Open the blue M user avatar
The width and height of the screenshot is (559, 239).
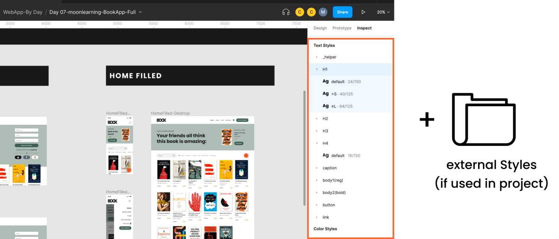click(323, 12)
